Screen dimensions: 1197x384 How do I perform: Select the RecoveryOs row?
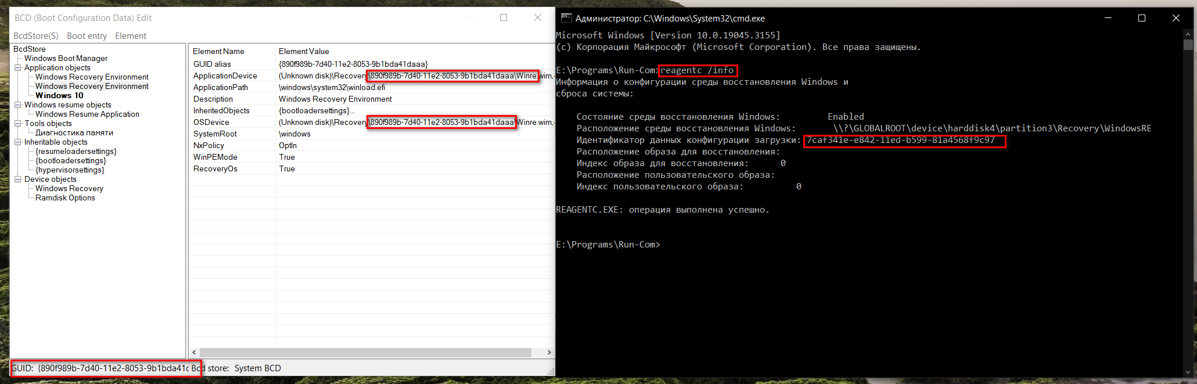(372, 168)
